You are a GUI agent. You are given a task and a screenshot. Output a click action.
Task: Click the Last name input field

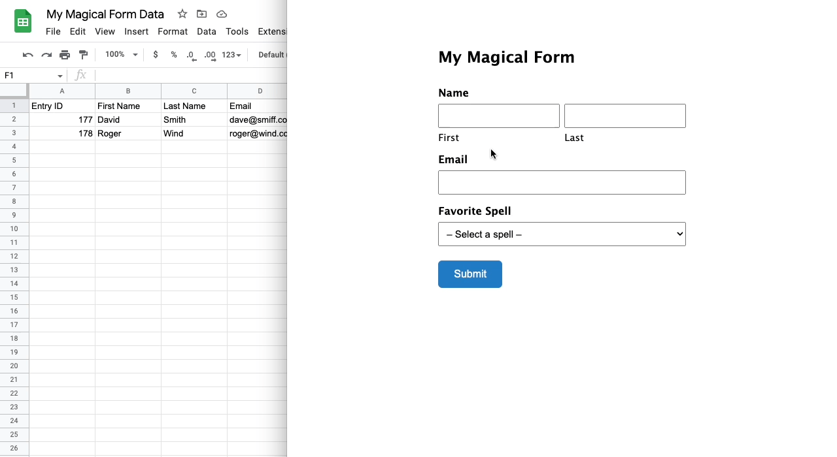[x=625, y=116]
